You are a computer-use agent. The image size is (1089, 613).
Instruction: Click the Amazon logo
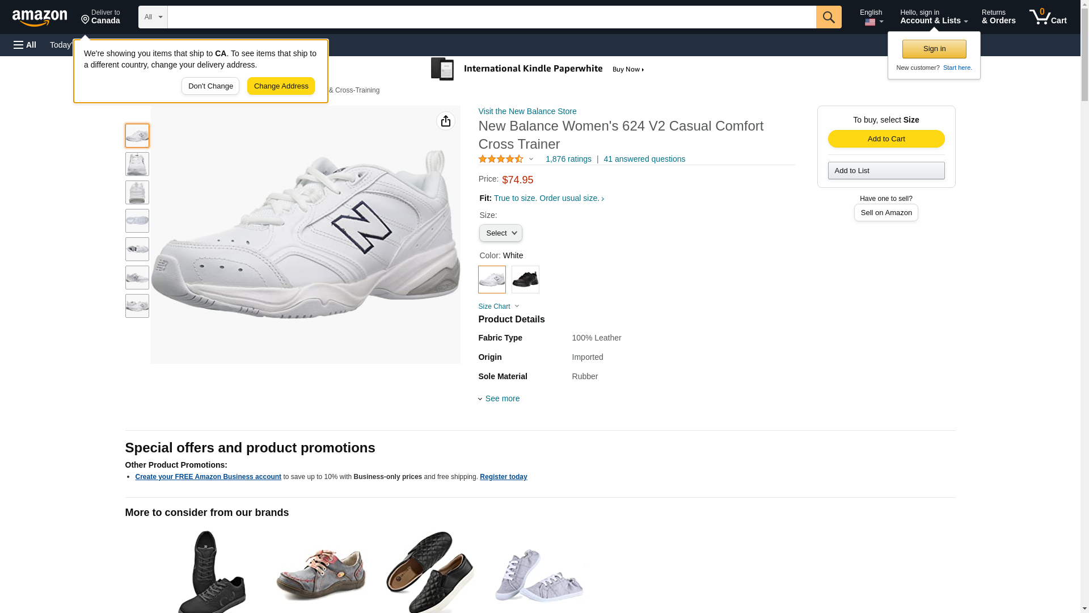[x=40, y=18]
